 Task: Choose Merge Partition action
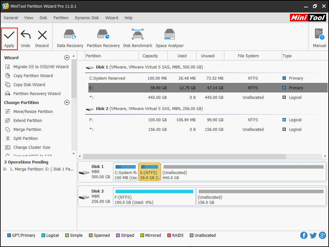tap(23, 130)
